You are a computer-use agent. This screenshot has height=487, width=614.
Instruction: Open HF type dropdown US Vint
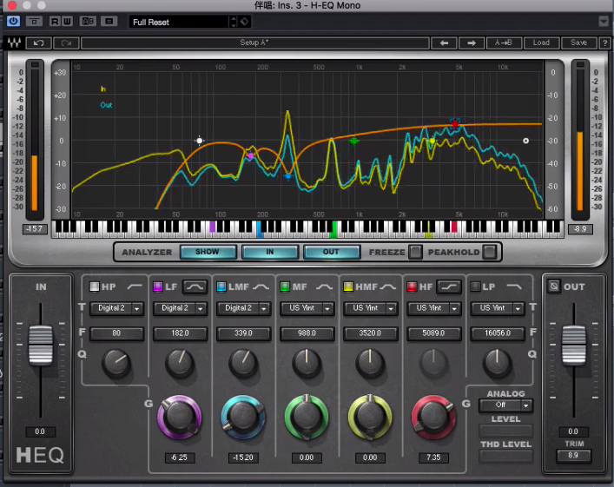(x=434, y=308)
